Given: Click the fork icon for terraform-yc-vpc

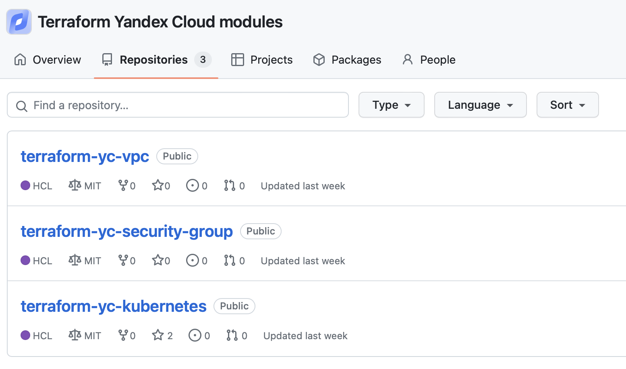Looking at the screenshot, I should (x=123, y=185).
